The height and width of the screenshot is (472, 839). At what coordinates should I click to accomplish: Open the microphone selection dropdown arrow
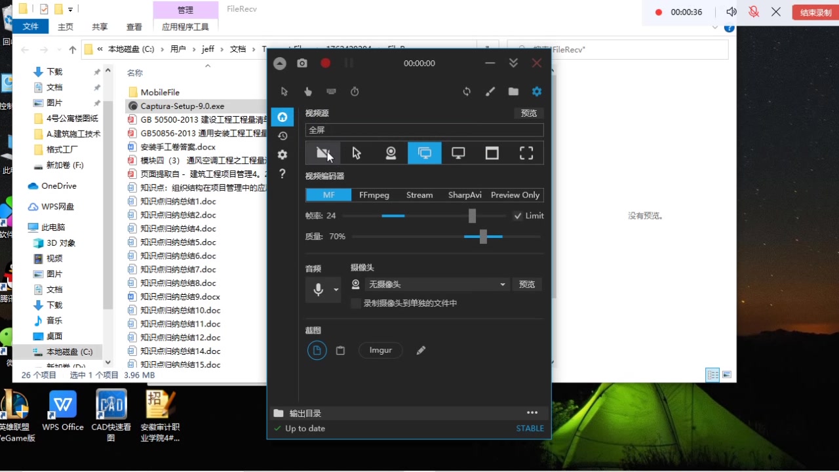335,289
